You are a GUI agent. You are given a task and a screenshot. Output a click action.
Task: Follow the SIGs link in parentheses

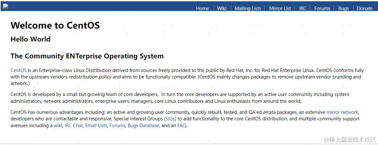pyautogui.click(x=171, y=119)
